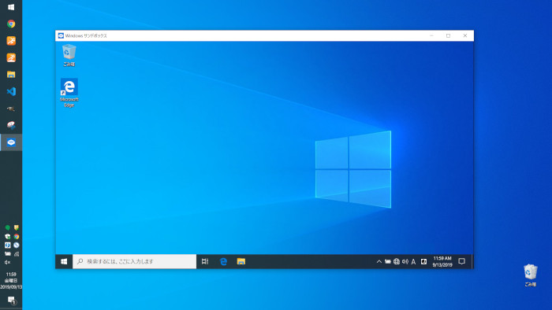This screenshot has height=310, width=552.
Task: Launch Chrome from the host taskbar
Action: [x=11, y=24]
